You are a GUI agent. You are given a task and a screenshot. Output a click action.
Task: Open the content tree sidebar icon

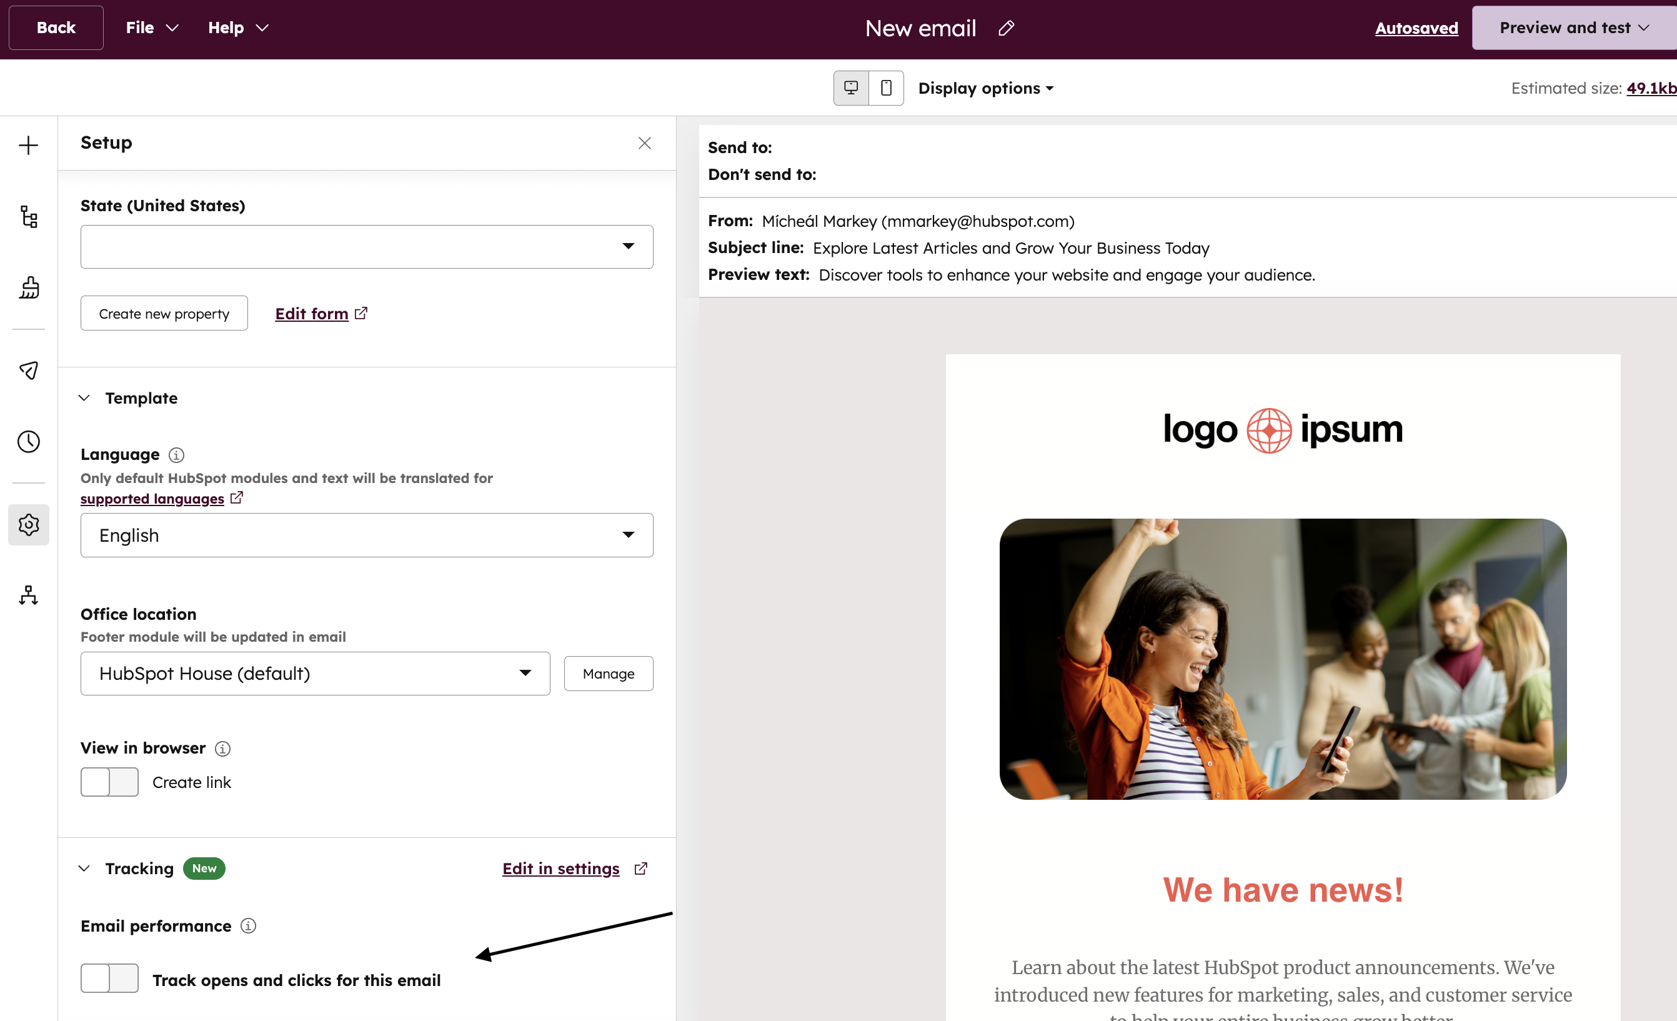point(29,216)
